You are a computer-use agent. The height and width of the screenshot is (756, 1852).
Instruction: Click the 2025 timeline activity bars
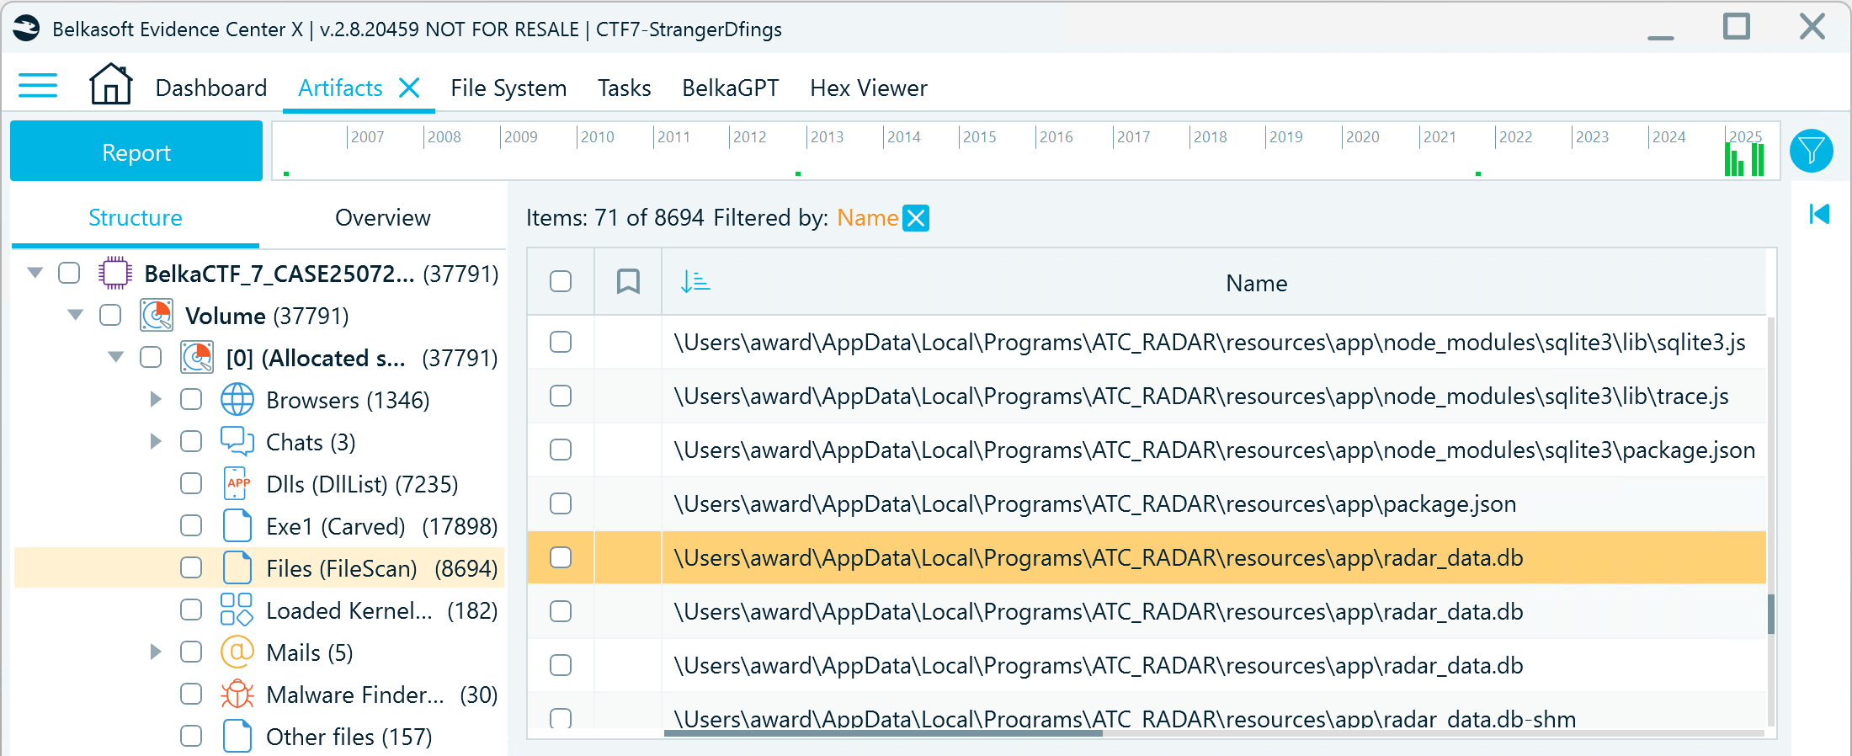[1743, 159]
